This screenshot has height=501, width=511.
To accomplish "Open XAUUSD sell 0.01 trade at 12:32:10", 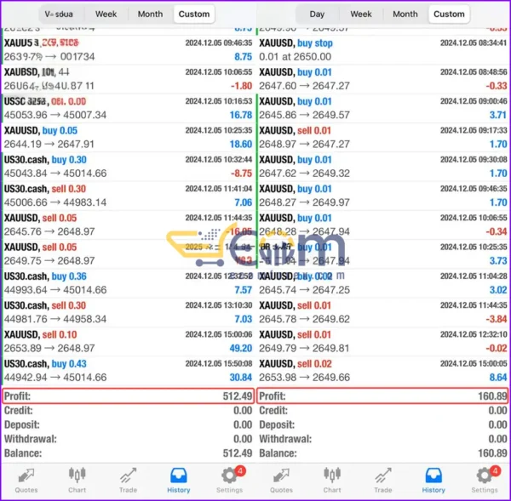I will 382,341.
